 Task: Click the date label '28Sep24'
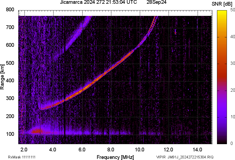coord(156,2)
